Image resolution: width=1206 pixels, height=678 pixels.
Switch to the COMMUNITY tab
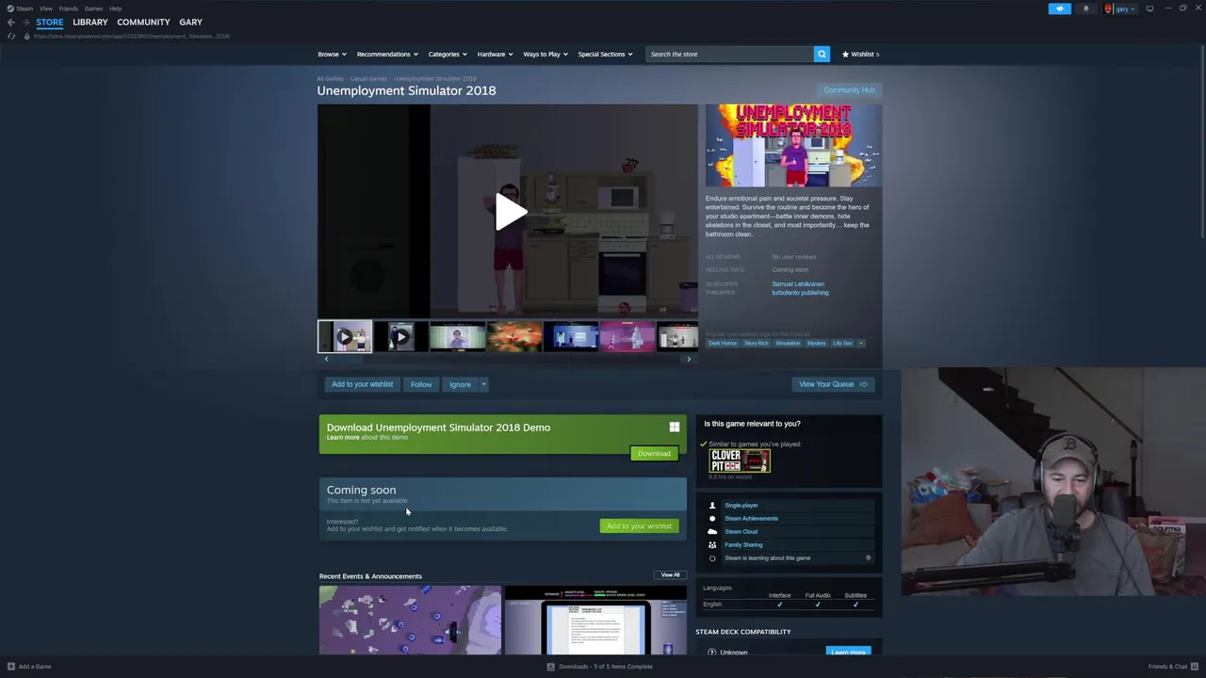point(143,22)
